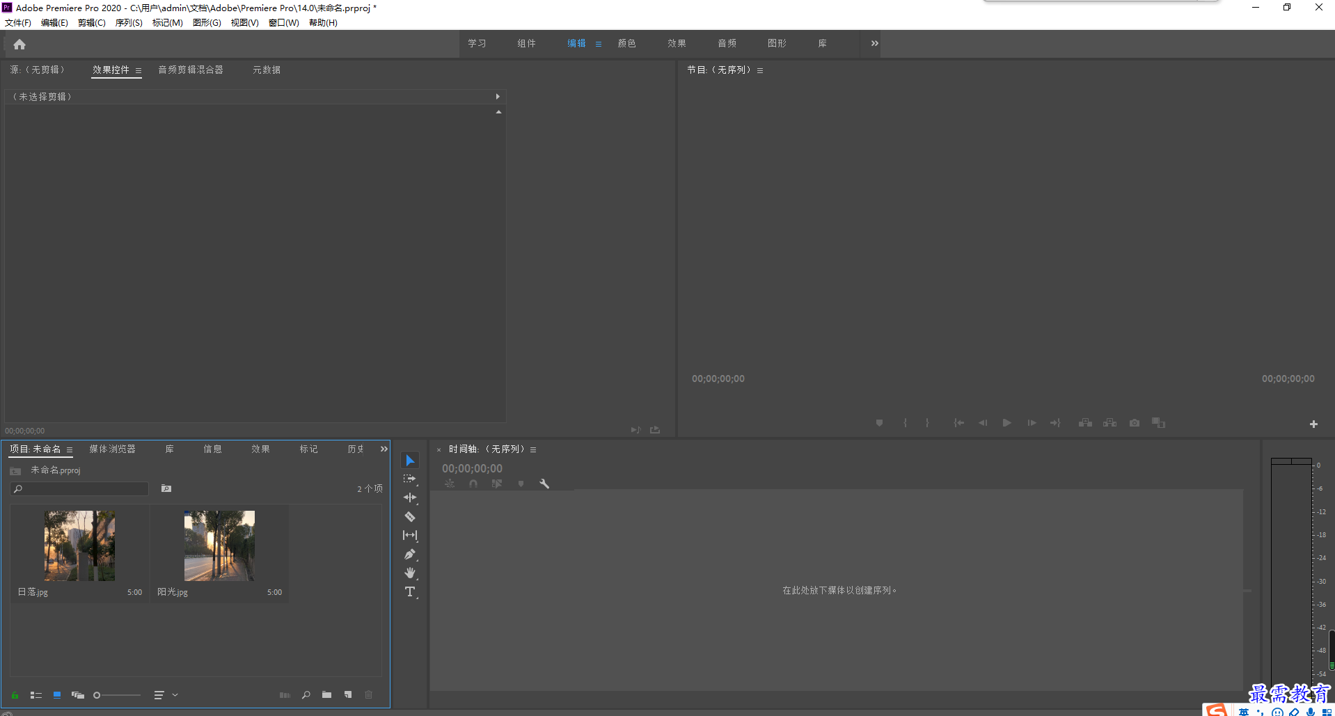This screenshot has width=1335, height=716.
Task: Click the Comparison View icon
Action: 1158,422
